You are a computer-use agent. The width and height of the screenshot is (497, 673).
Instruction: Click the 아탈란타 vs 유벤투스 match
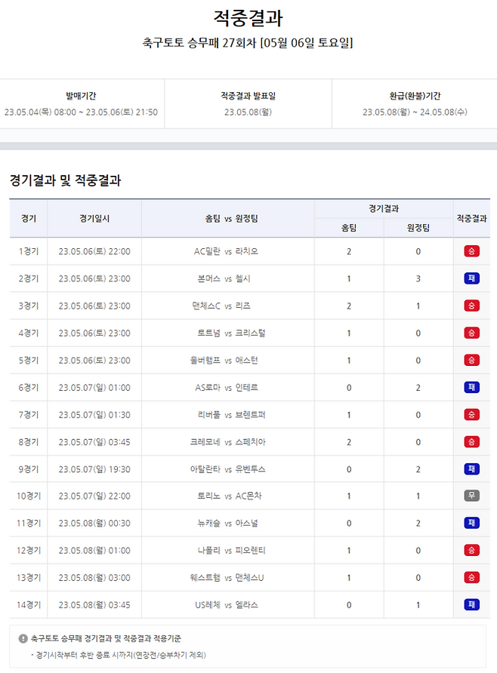227,469
